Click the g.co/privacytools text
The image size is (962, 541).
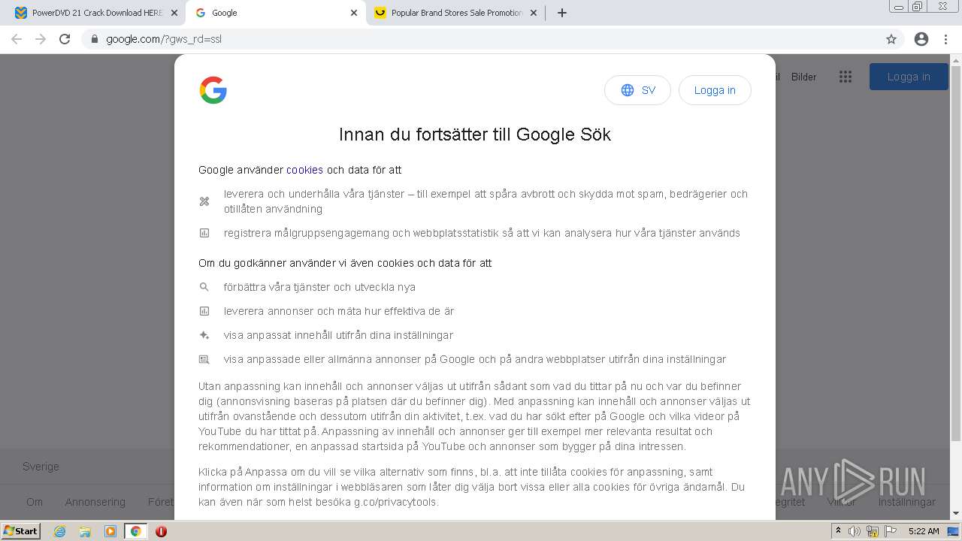pyautogui.click(x=395, y=502)
